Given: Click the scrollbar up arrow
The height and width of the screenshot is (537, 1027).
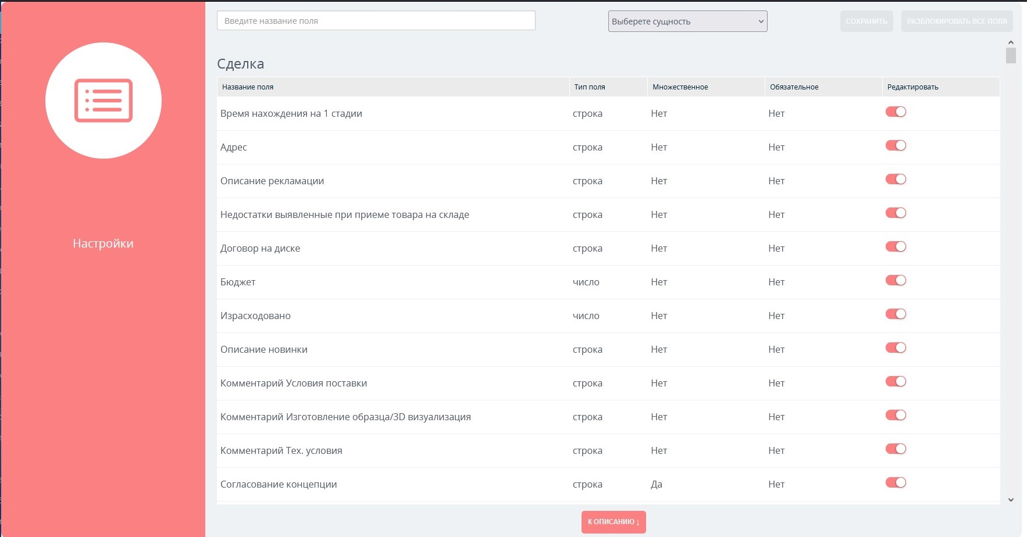Looking at the screenshot, I should pyautogui.click(x=1011, y=42).
